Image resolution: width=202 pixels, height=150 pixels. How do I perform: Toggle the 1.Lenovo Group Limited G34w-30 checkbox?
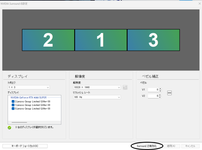pyautogui.click(x=13, y=105)
